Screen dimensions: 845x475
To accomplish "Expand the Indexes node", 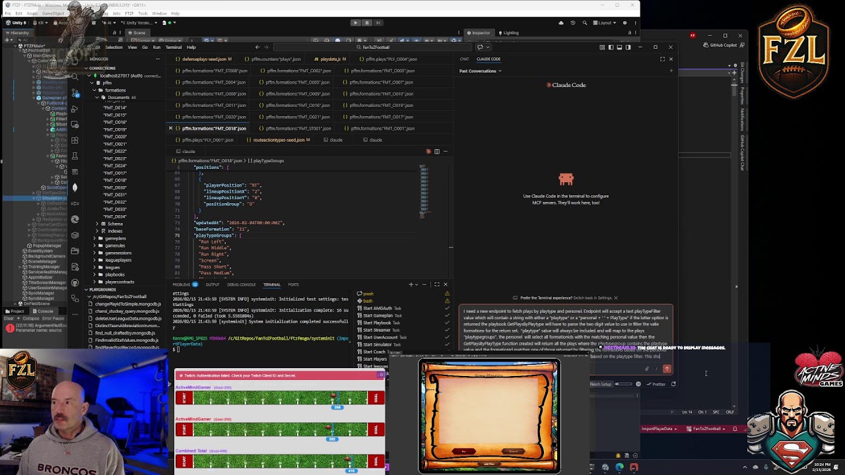I will coord(97,231).
